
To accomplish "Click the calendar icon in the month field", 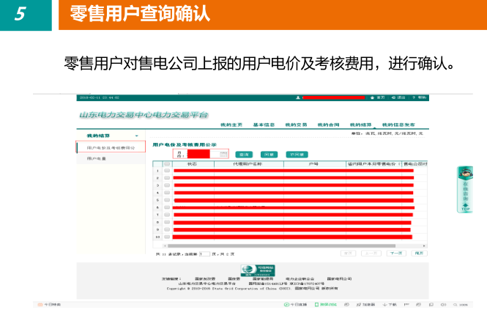I will [x=224, y=154].
